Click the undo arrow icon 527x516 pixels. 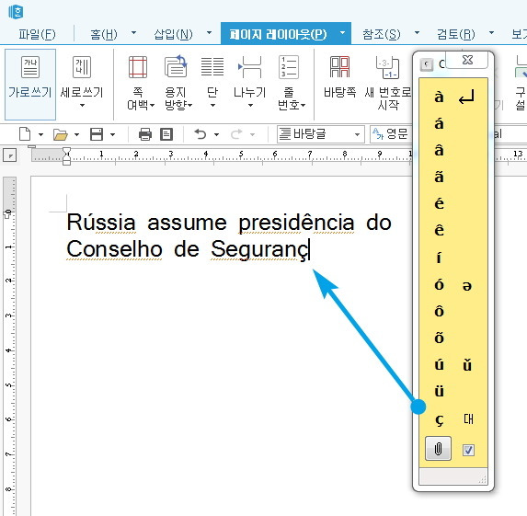point(200,134)
